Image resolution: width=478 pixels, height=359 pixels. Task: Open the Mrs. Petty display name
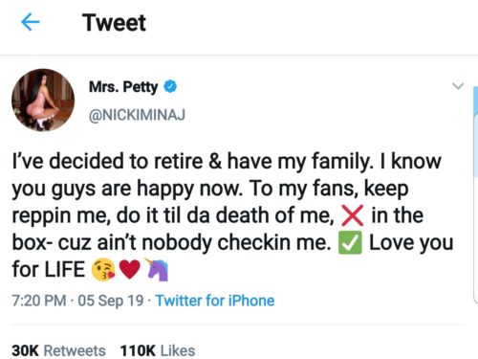click(123, 87)
